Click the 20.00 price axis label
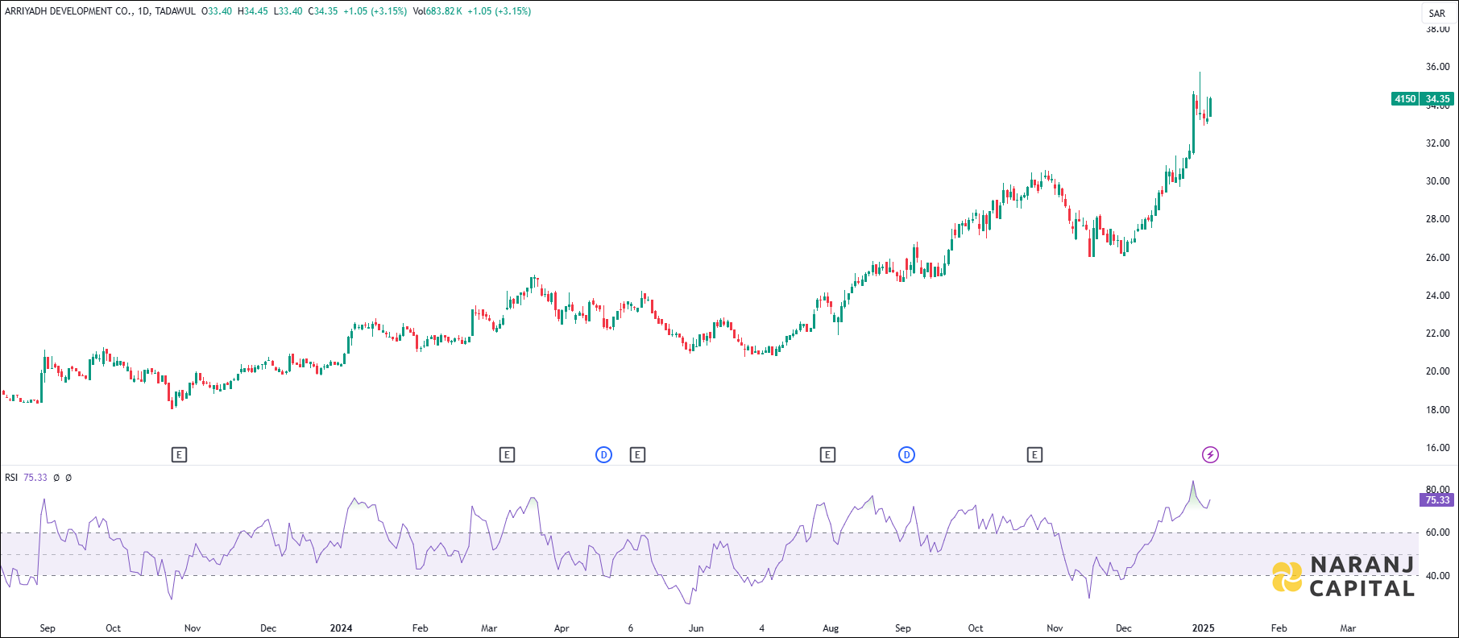1459x638 pixels. click(x=1437, y=371)
